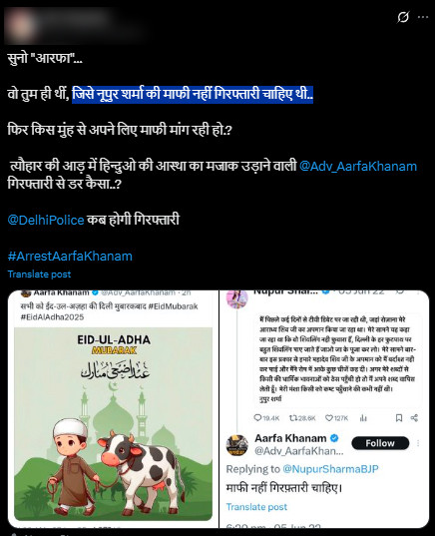Open Aarfa Khanam's profile avatar in reply
Screen dimensions: 435x536
(236, 445)
